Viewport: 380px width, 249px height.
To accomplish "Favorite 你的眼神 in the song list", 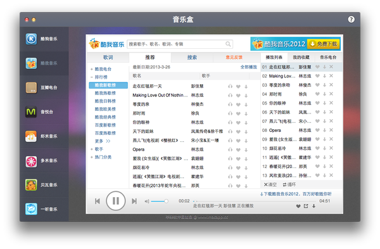I will click(x=238, y=123).
